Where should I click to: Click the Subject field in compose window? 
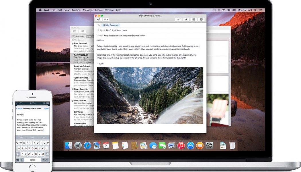click(155, 30)
